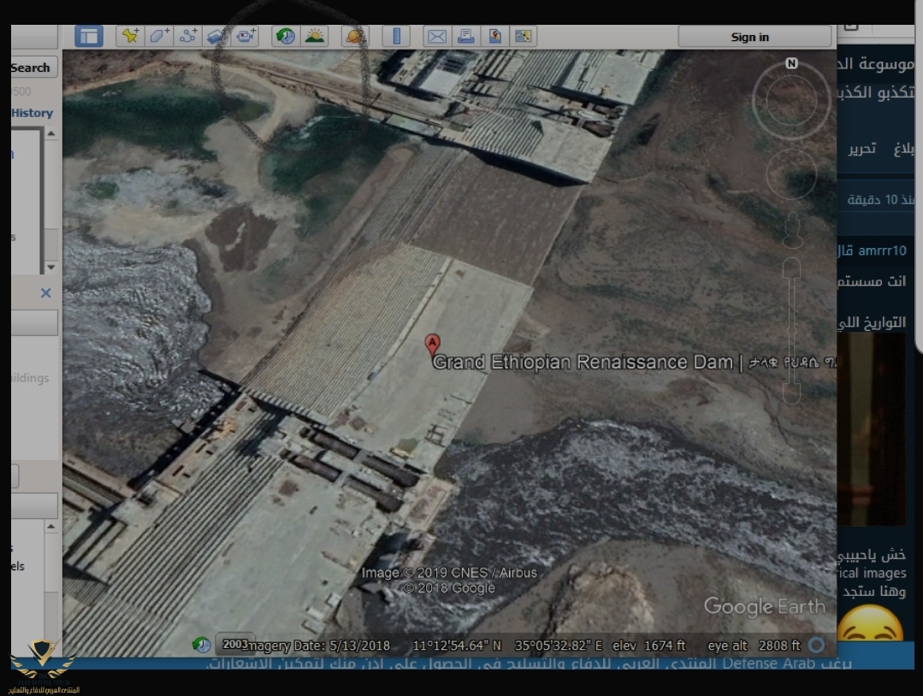
Task: Click the Print toolbar icon
Action: 465,36
